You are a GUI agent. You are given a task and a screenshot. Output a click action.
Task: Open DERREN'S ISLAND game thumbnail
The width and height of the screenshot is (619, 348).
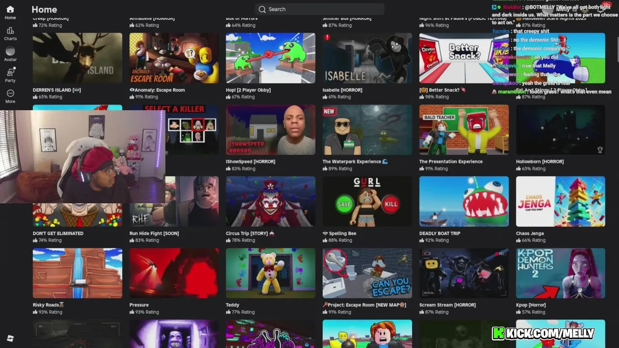77,58
